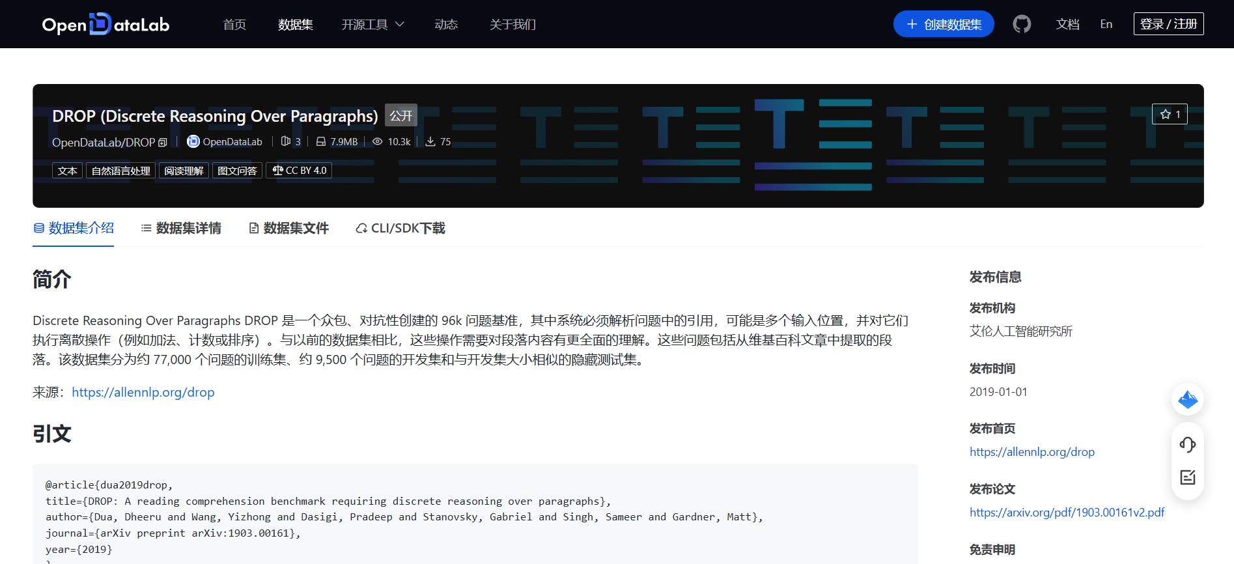Click the 引文 section heading

[52, 434]
